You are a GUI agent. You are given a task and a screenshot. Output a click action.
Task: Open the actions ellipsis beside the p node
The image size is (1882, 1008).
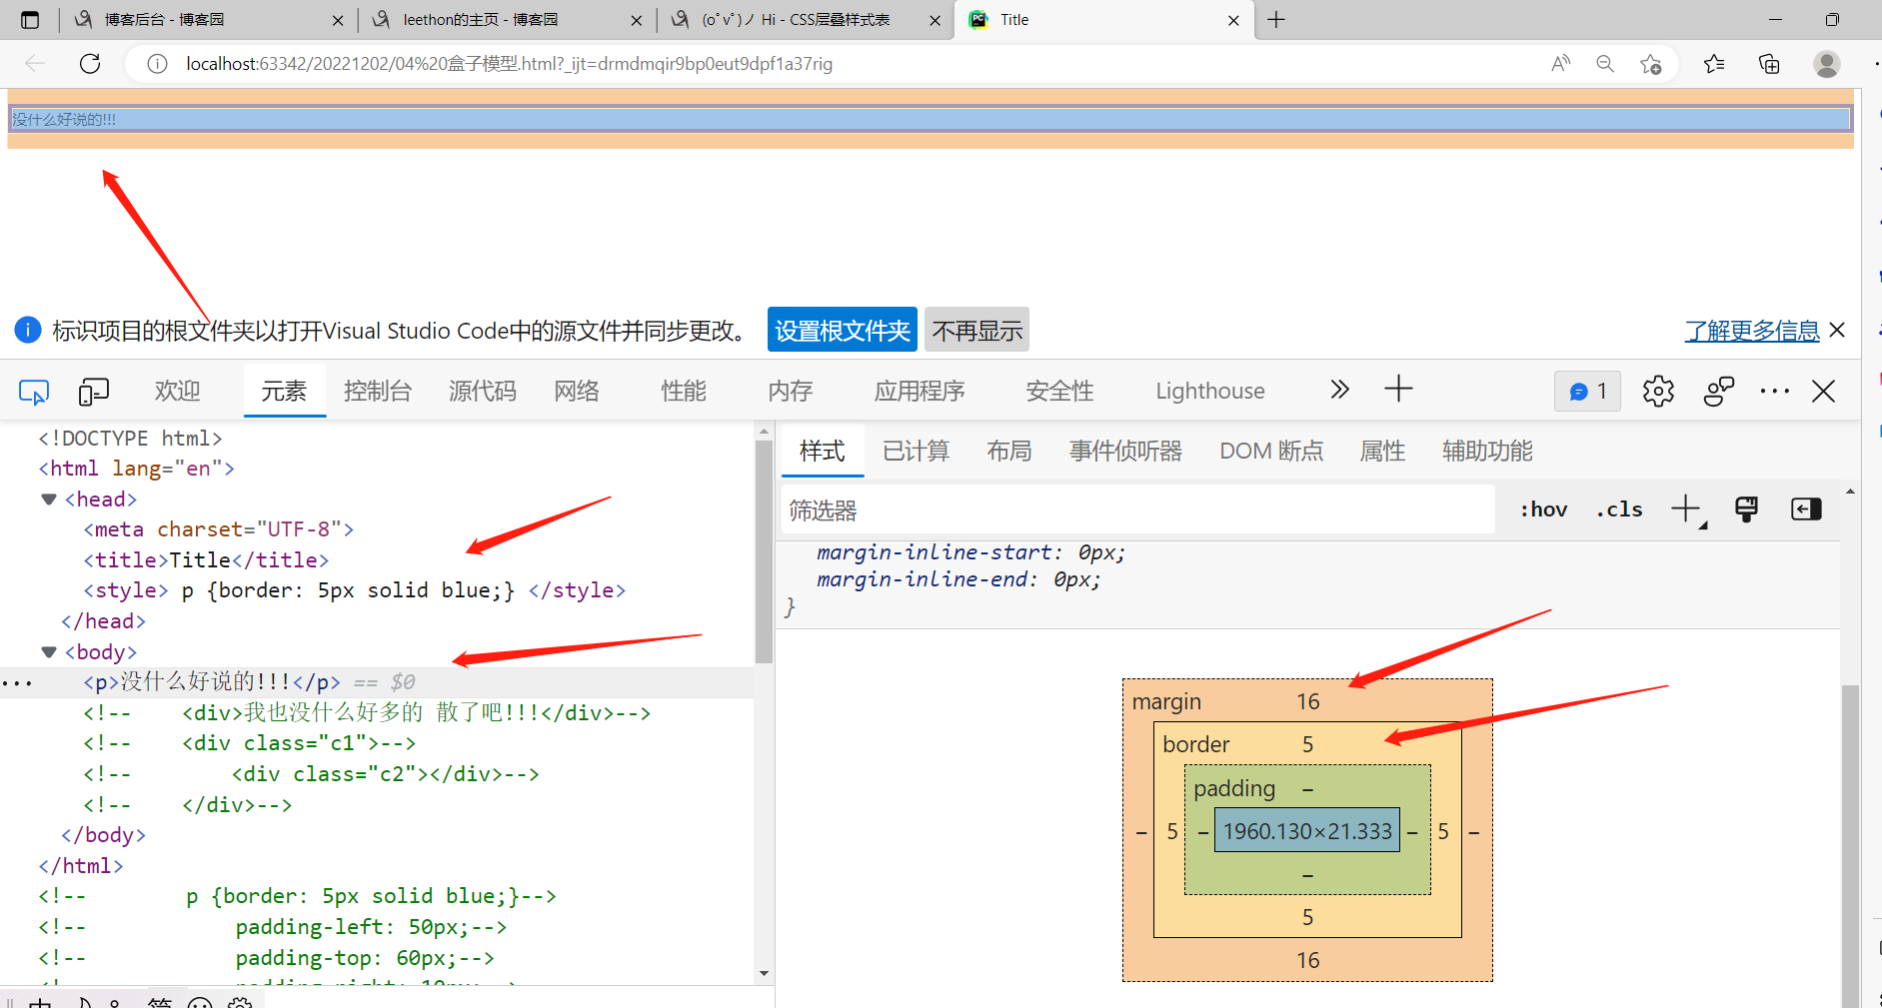coord(17,684)
